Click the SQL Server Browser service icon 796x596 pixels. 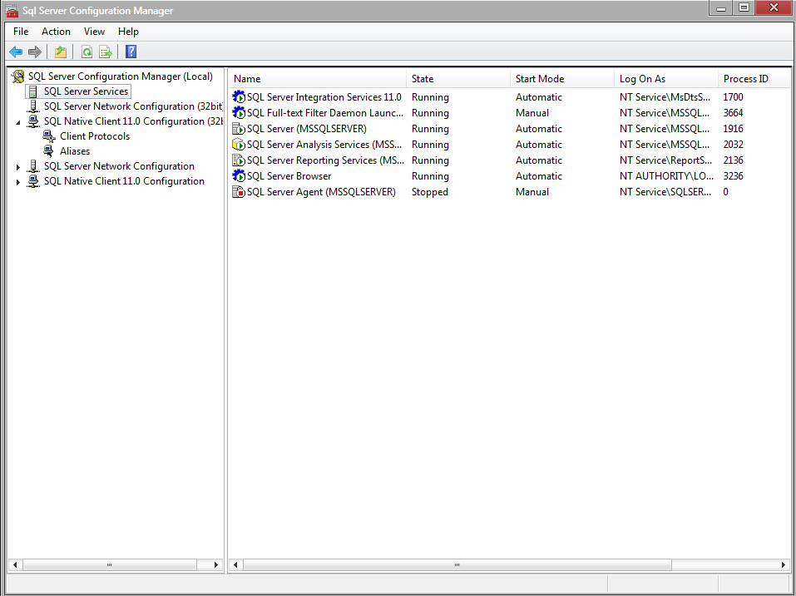[239, 176]
